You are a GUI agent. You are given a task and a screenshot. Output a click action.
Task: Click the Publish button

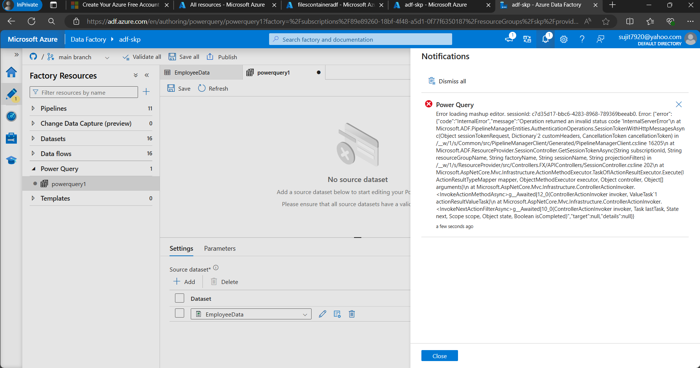[x=222, y=57]
